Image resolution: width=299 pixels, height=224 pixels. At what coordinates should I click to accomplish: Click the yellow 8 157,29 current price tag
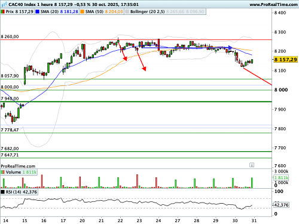pos(285,59)
